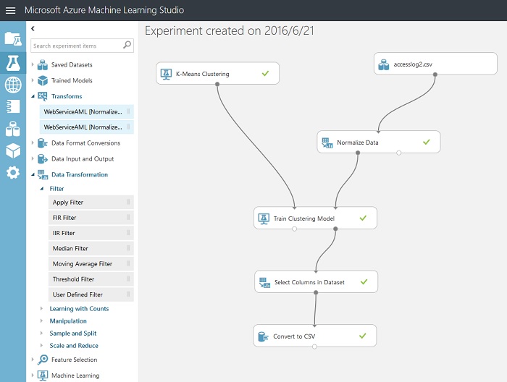Click Train Clustering Model module icon
The height and width of the screenshot is (382, 507).
point(264,218)
